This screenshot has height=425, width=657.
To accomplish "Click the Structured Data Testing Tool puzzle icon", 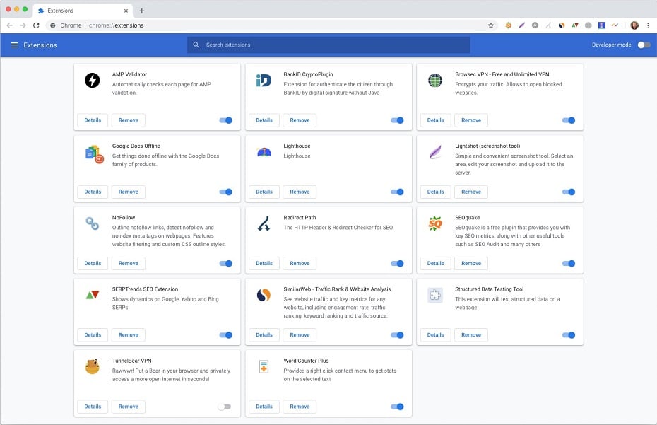I will pos(435,295).
